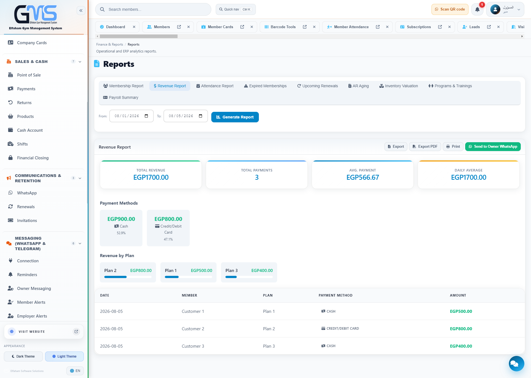Select the Revenue Report tab
Image resolution: width=531 pixels, height=378 pixels.
pos(170,86)
